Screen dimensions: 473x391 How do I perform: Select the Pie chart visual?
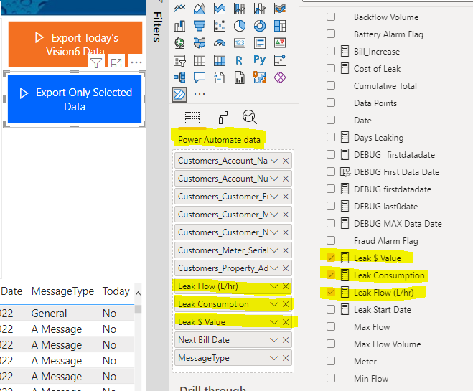[240, 26]
